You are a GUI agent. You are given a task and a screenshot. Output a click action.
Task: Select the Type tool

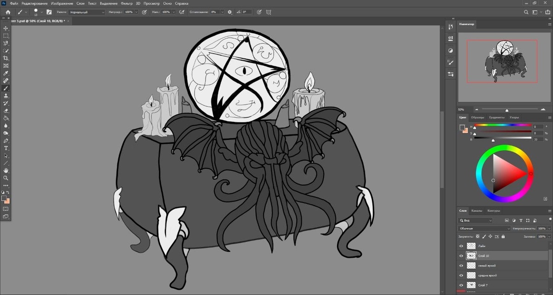pyautogui.click(x=6, y=148)
